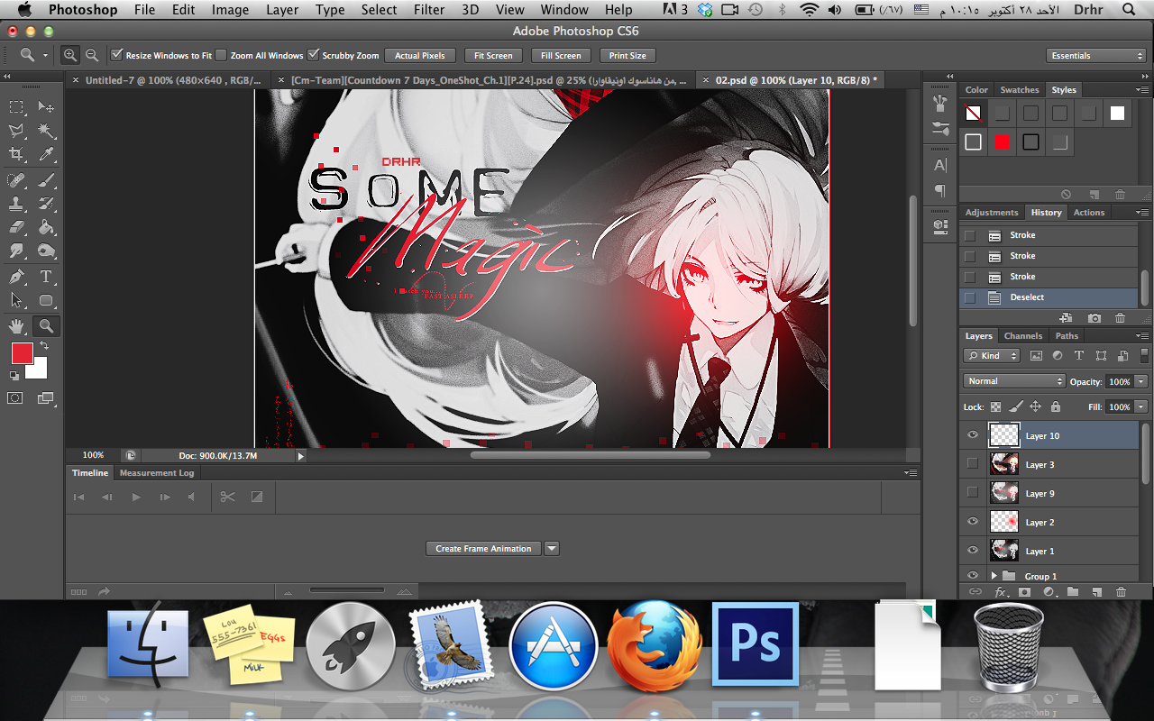Select the Move tool

click(46, 106)
